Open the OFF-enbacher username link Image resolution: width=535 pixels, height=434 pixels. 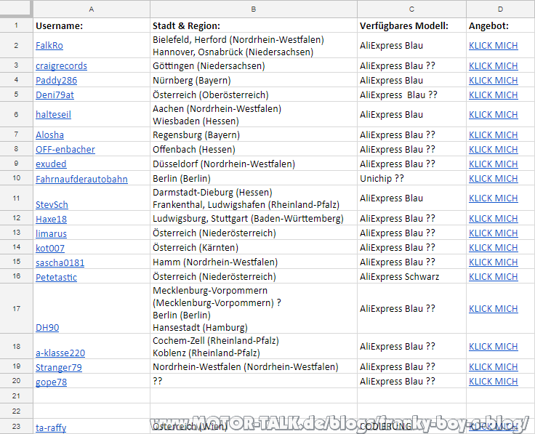pyautogui.click(x=65, y=150)
